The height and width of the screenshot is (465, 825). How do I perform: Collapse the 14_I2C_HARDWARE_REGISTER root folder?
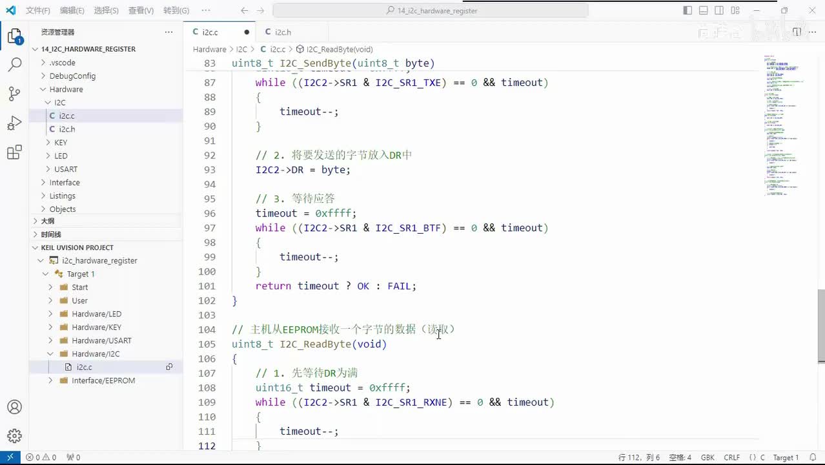tap(88, 49)
